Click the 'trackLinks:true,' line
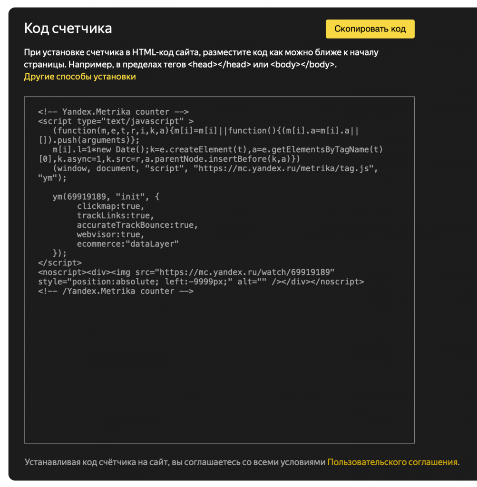 pos(116,215)
